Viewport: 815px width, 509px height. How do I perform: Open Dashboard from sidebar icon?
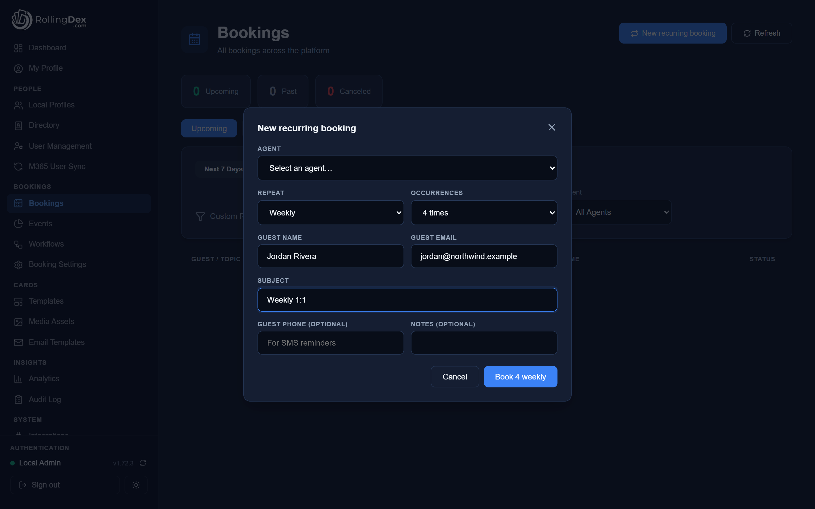tap(18, 48)
